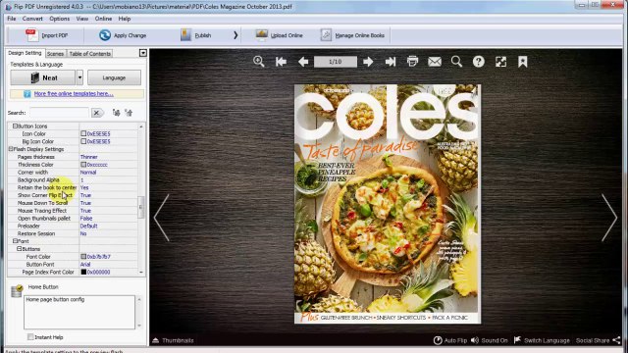Enable the Instant Help checkbox
The height and width of the screenshot is (353, 628).
(30, 337)
